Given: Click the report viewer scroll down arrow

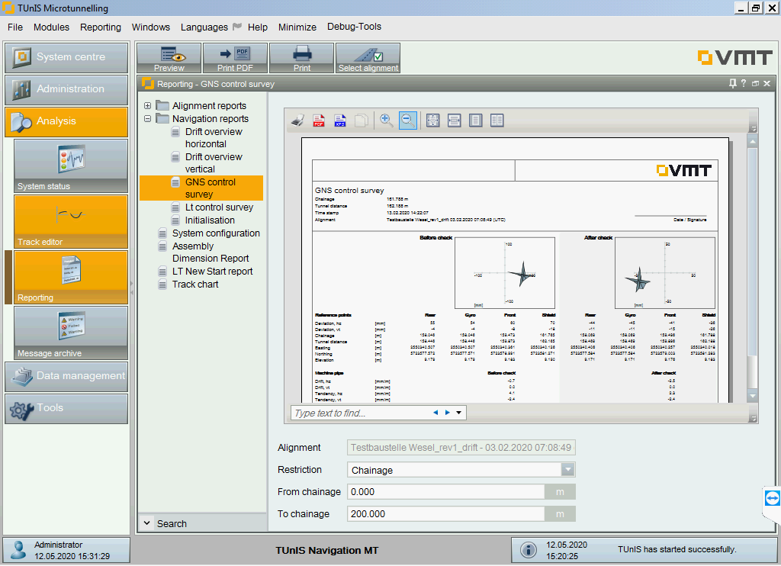Looking at the screenshot, I should (753, 396).
